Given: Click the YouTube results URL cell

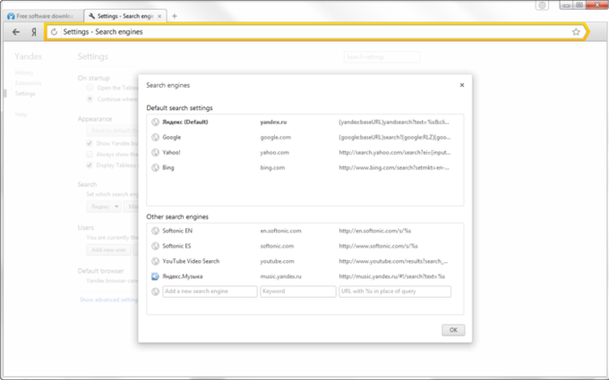Looking at the screenshot, I should pyautogui.click(x=393, y=261).
